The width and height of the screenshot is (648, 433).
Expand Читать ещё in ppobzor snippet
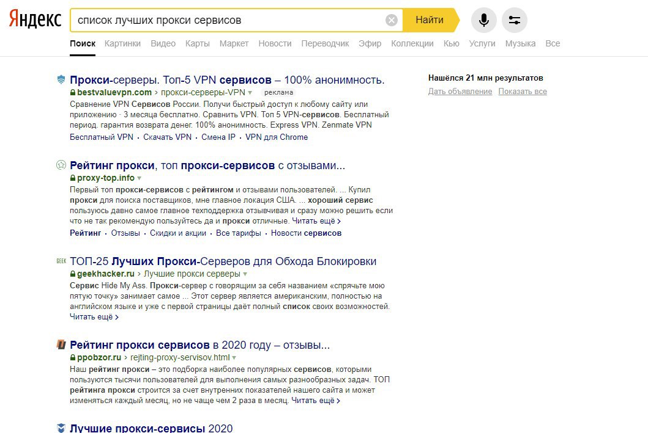point(315,401)
